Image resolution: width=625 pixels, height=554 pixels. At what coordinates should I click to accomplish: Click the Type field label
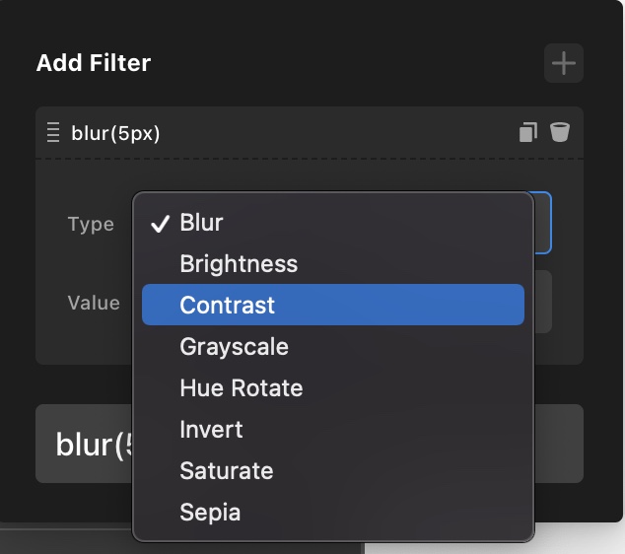tap(91, 224)
